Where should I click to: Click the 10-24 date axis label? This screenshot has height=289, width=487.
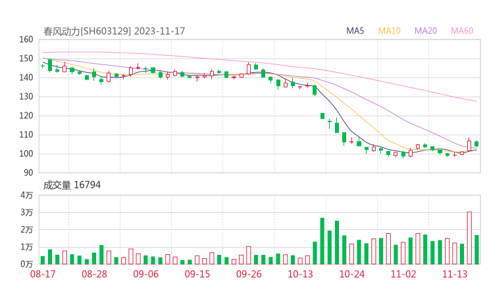[351, 274]
